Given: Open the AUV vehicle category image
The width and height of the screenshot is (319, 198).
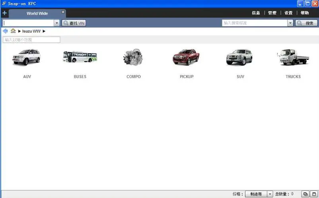Looking at the screenshot, I should [x=26, y=57].
